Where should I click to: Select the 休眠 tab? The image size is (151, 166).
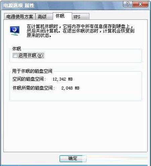click(62, 16)
